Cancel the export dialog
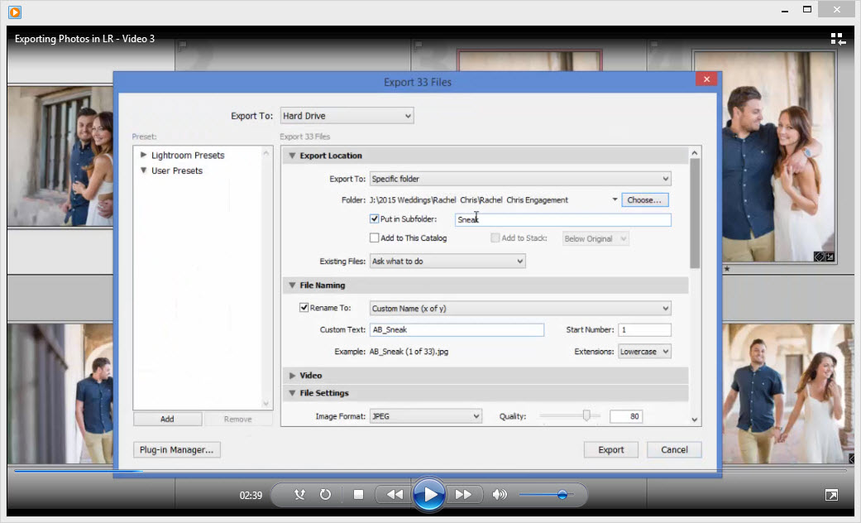The width and height of the screenshot is (861, 523). pos(674,449)
